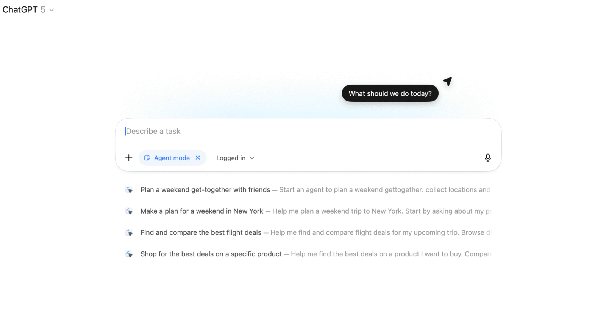Start voice dictation with the microphone icon

coord(488,158)
